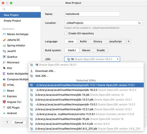Image resolution: width=147 pixels, height=134 pixels.
Task: Click the React atom icon
Action: tap(4, 91)
